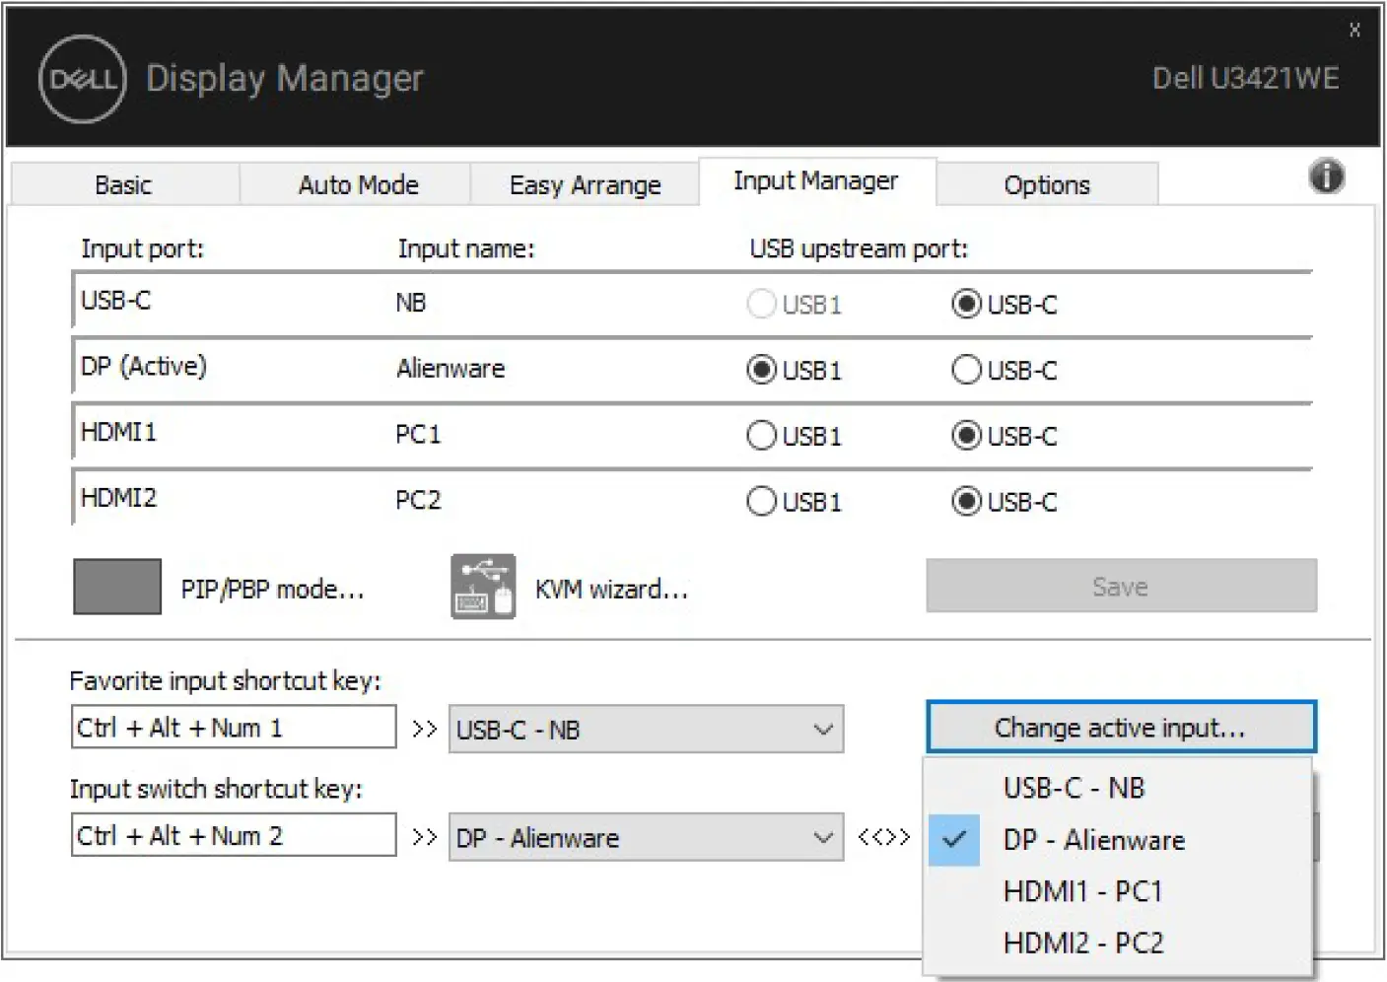
Task: Click the Save button
Action: [x=1120, y=586]
